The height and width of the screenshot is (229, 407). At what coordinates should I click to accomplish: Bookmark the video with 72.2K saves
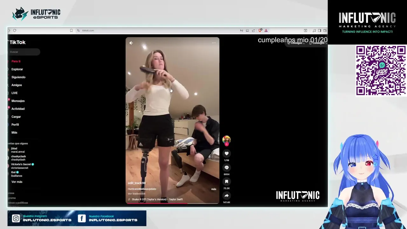(226, 182)
